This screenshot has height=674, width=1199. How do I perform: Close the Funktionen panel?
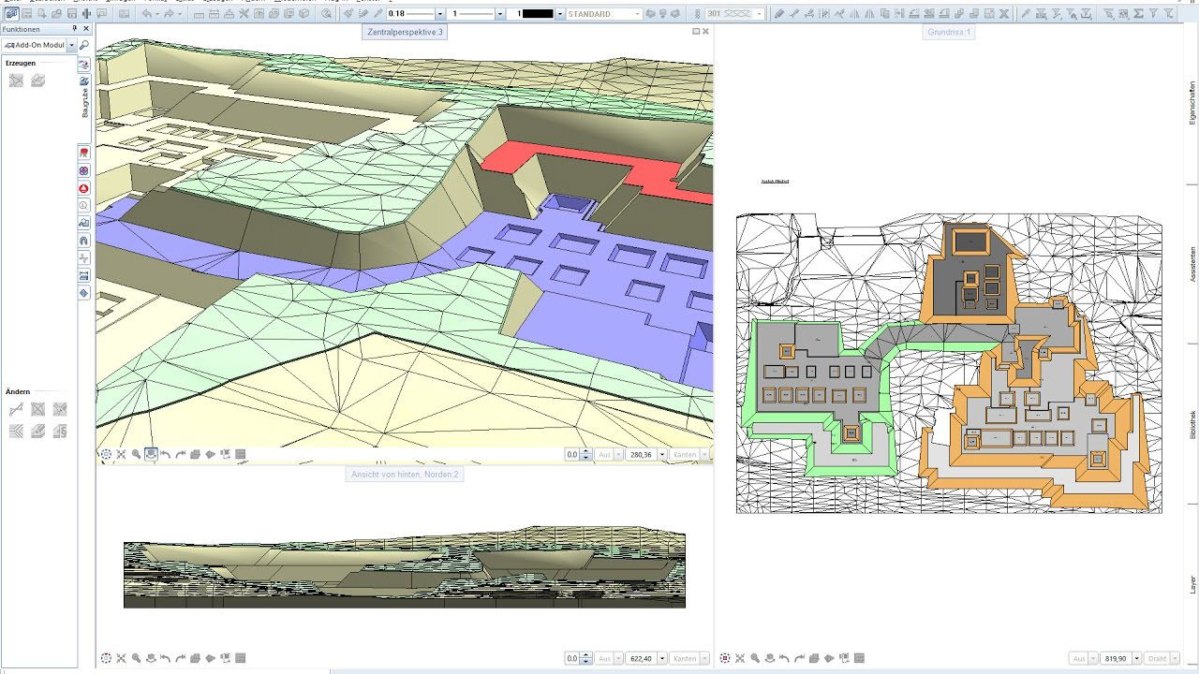85,29
